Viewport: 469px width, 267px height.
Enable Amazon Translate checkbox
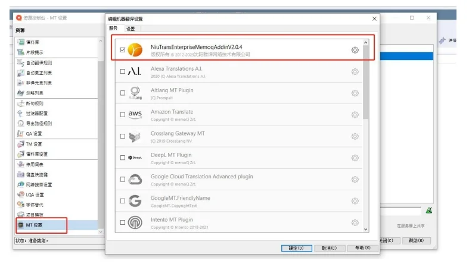123,115
